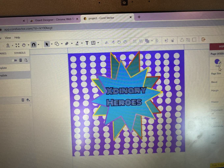This screenshot has width=224, height=168.
Task: Rotate selection clockwise
Action: [125, 42]
